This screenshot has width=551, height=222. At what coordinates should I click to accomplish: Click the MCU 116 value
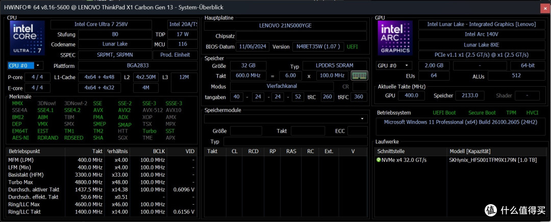tap(182, 44)
